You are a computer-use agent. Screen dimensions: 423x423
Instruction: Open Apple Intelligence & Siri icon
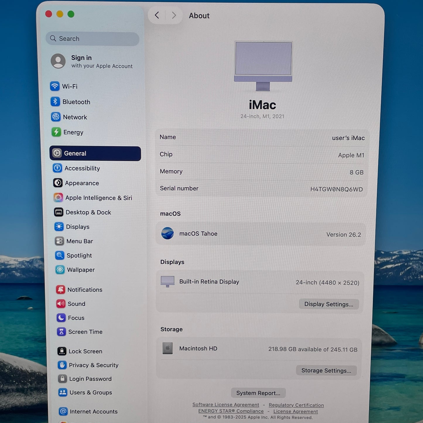click(x=58, y=198)
